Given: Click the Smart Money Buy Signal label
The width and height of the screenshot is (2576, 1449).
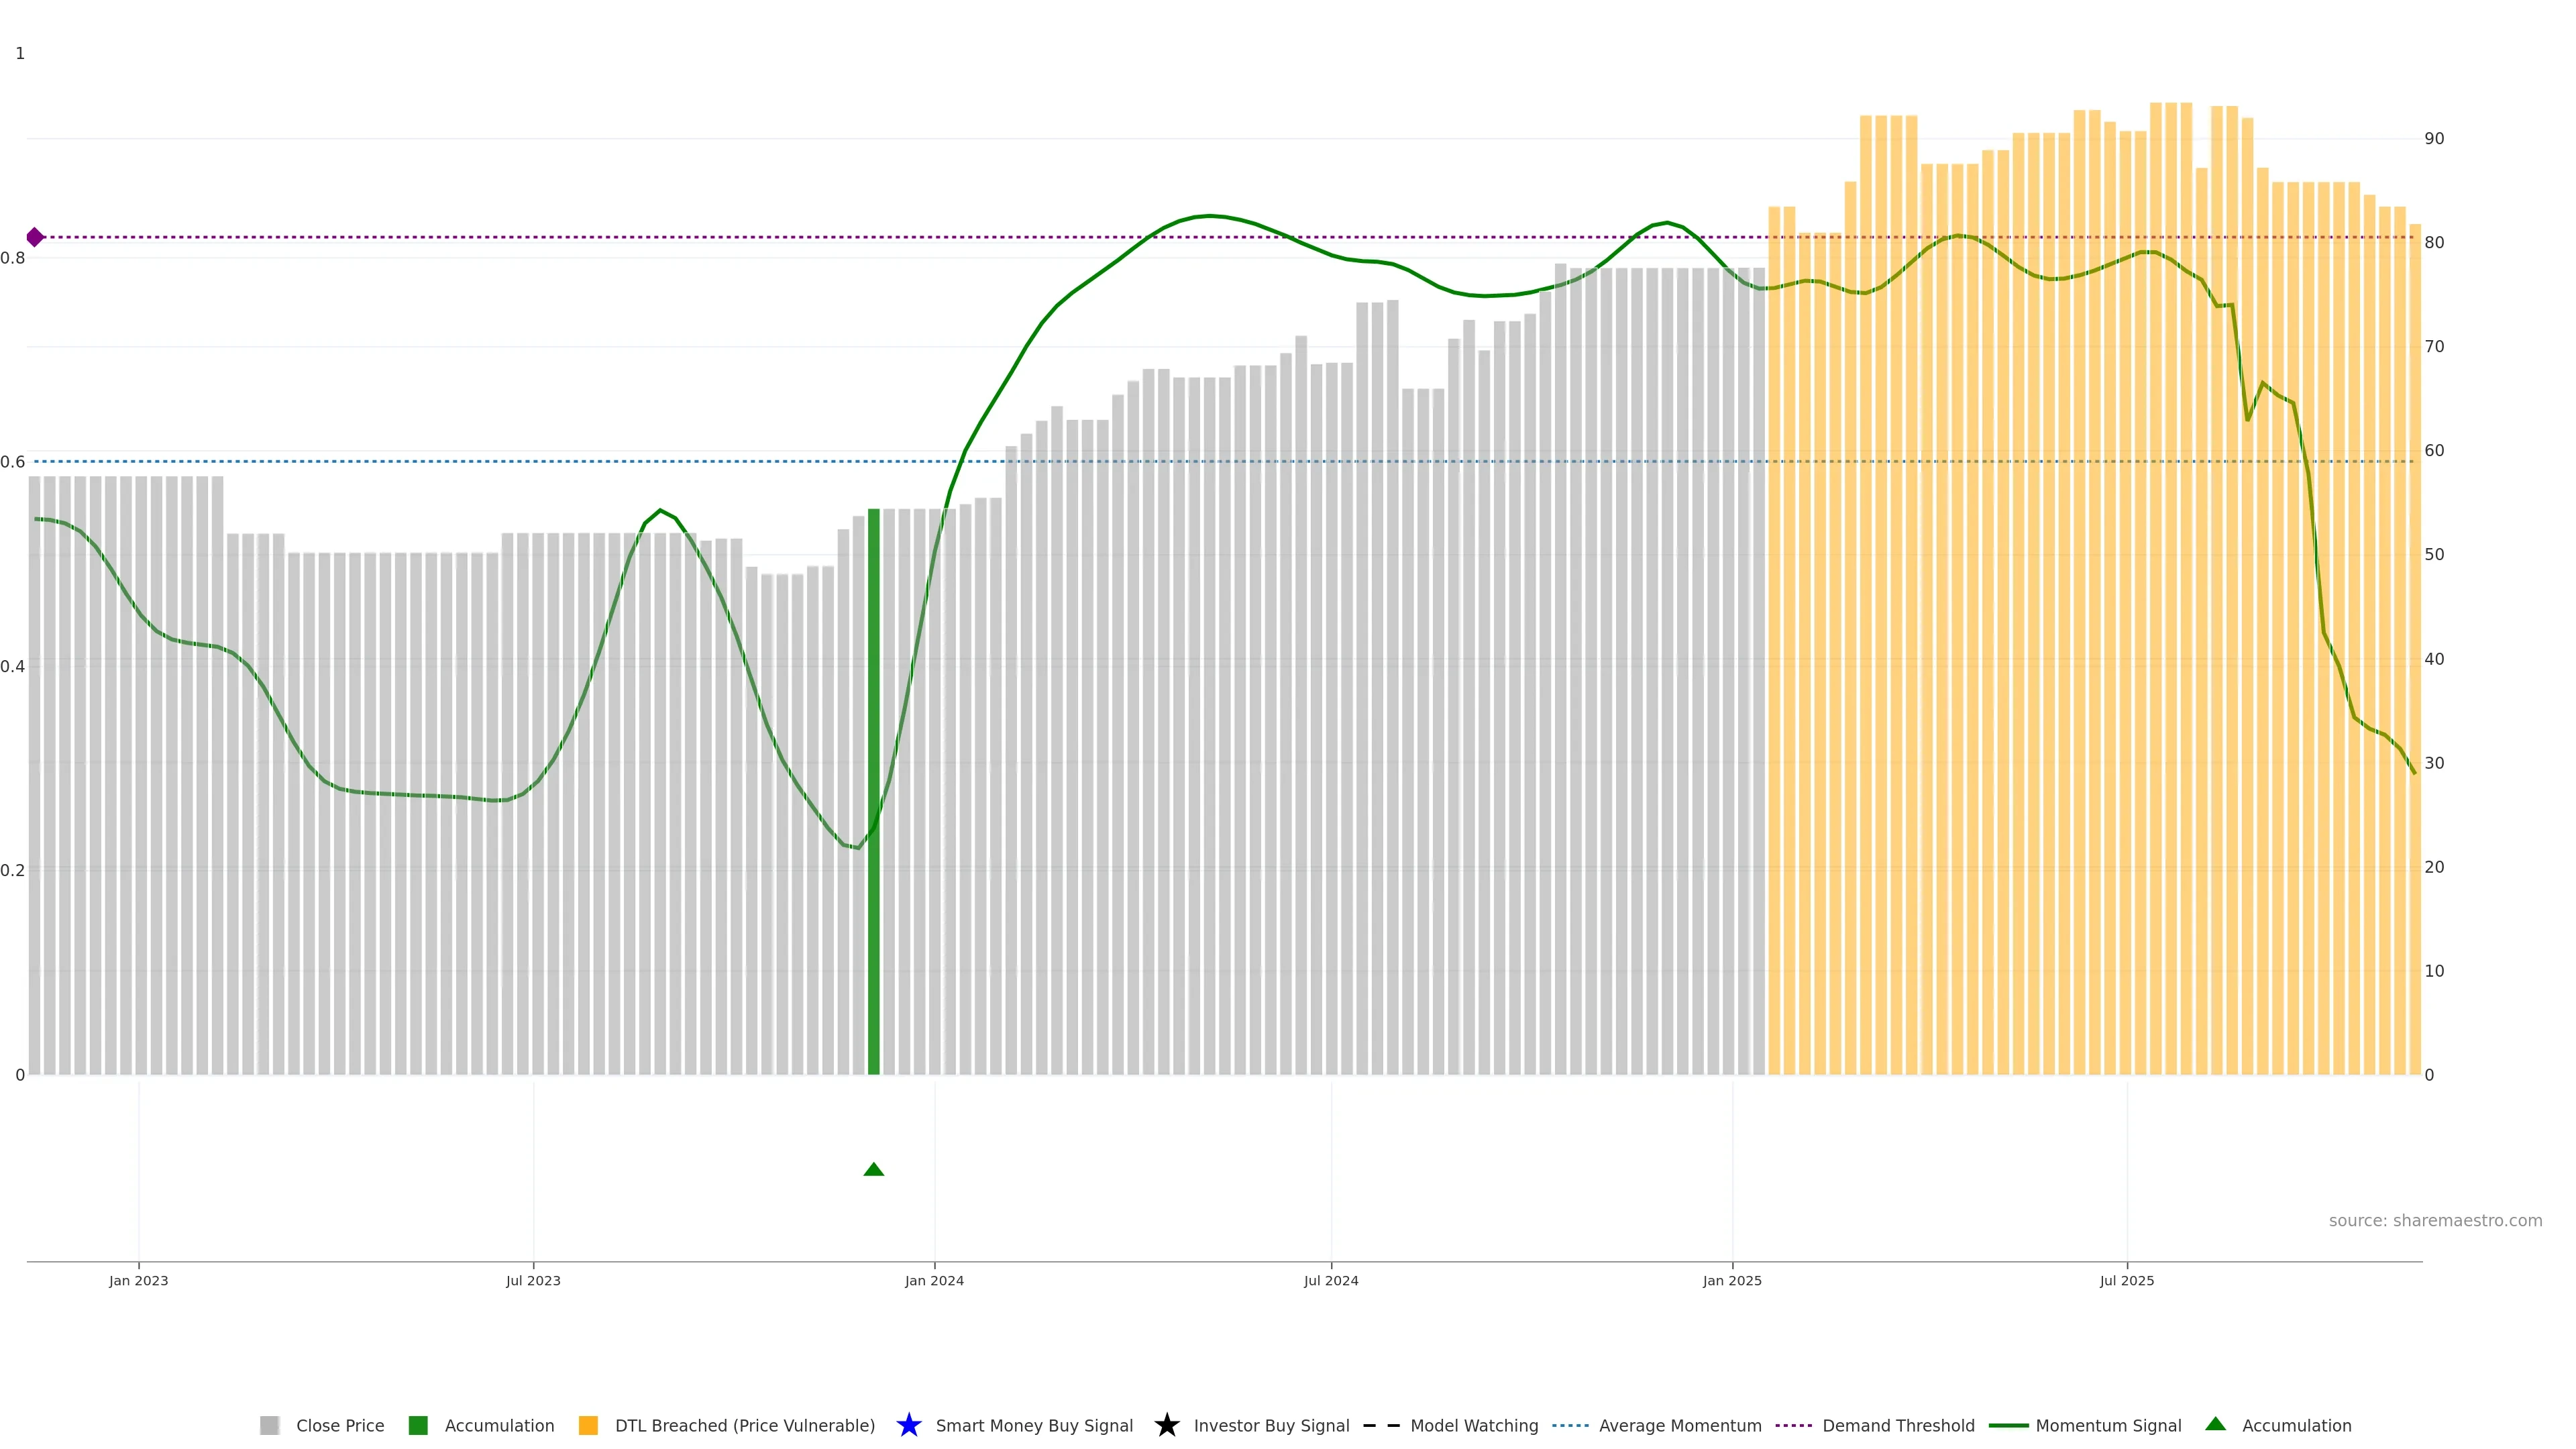Looking at the screenshot, I should [x=1034, y=1425].
